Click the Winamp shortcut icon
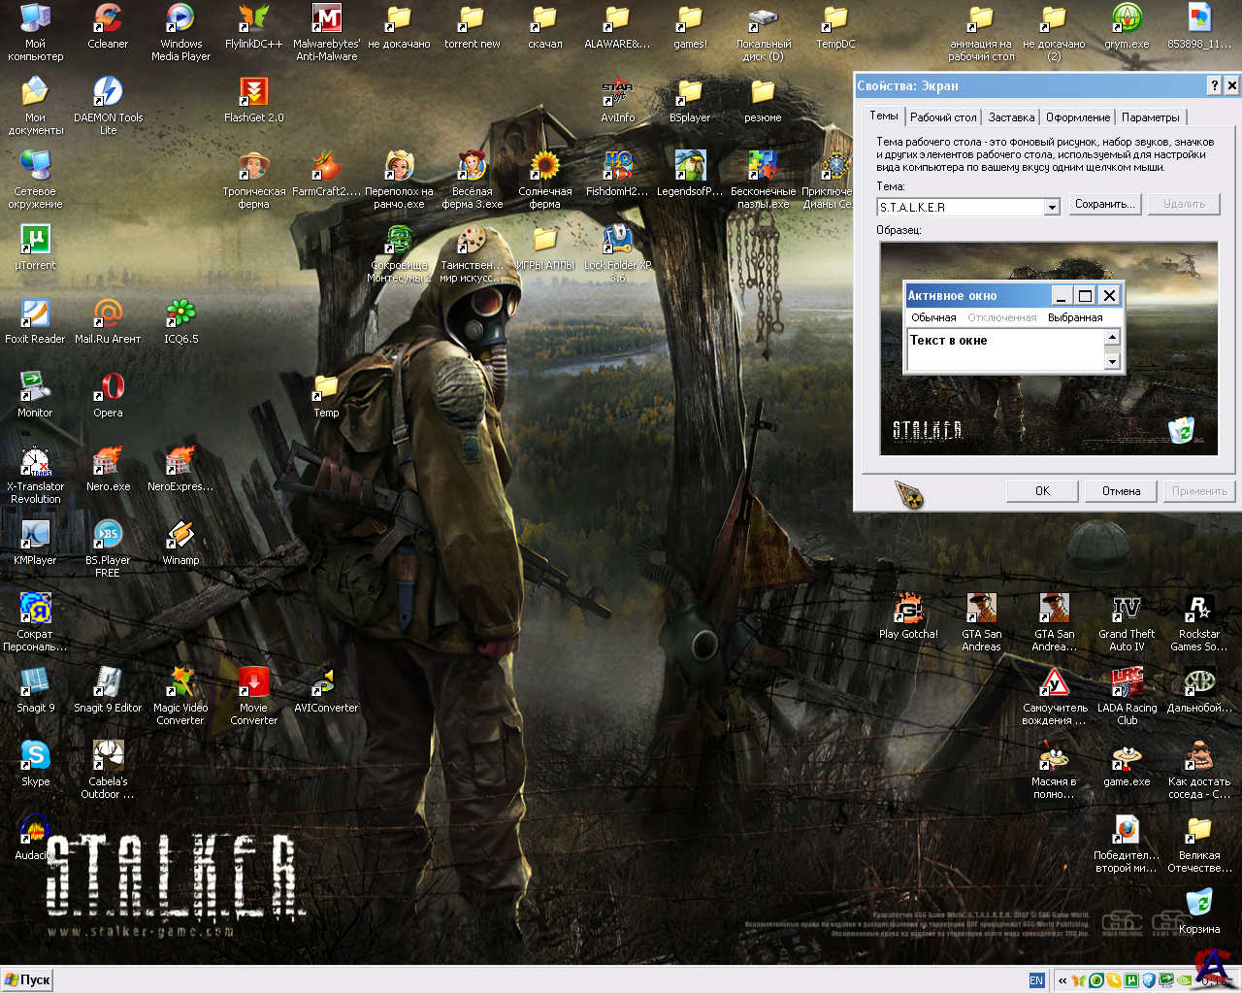The image size is (1242, 994). click(x=180, y=536)
